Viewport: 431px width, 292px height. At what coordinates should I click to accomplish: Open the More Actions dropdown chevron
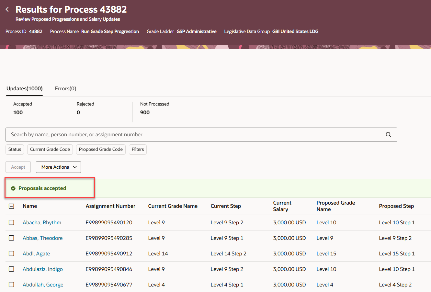coord(74,167)
